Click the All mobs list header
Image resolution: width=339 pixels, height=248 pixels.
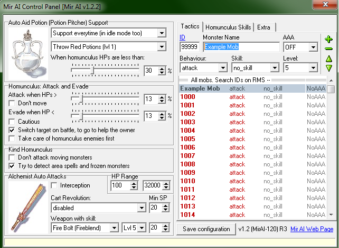coord(252,80)
